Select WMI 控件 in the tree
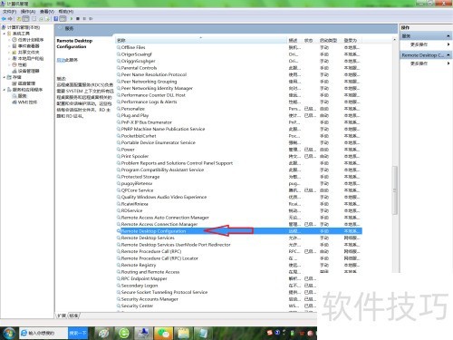The width and height of the screenshot is (453, 340). point(27,102)
